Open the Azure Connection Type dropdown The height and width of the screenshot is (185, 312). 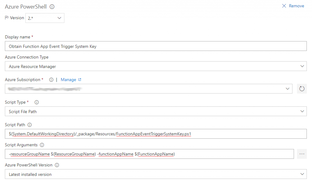click(x=156, y=66)
